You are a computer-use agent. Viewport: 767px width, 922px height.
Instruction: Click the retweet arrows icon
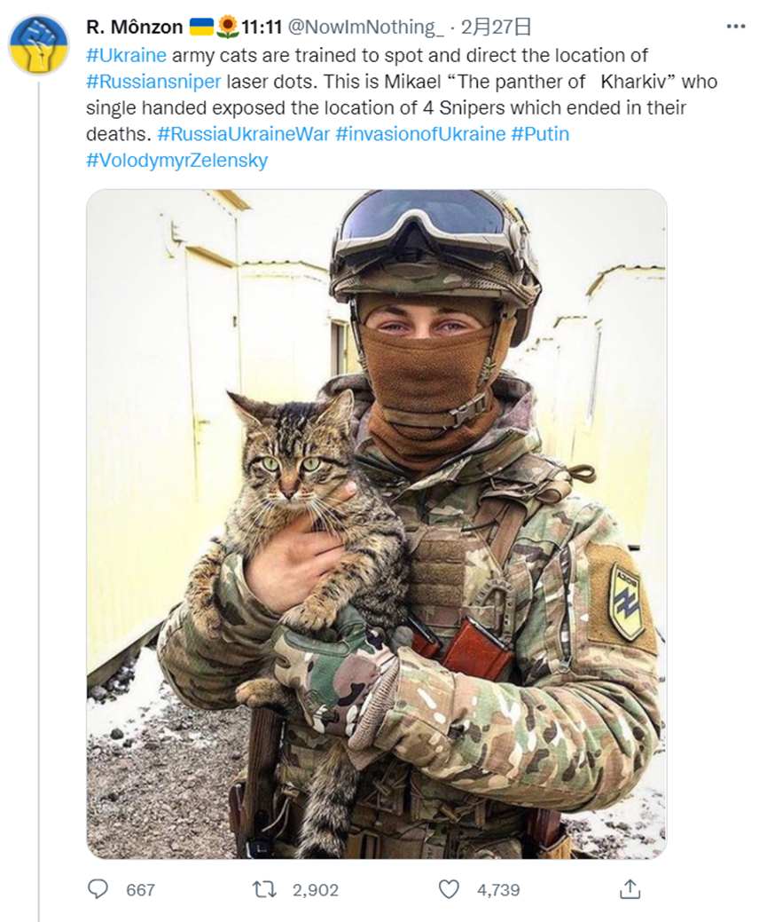[x=264, y=890]
